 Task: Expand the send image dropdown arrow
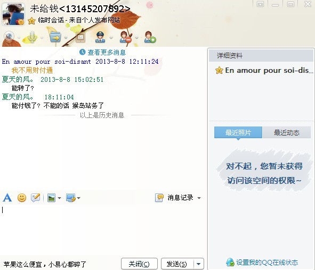[x=59, y=198]
